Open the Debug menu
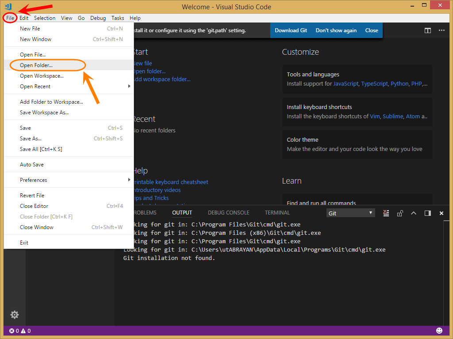The width and height of the screenshot is (453, 339). 98,18
